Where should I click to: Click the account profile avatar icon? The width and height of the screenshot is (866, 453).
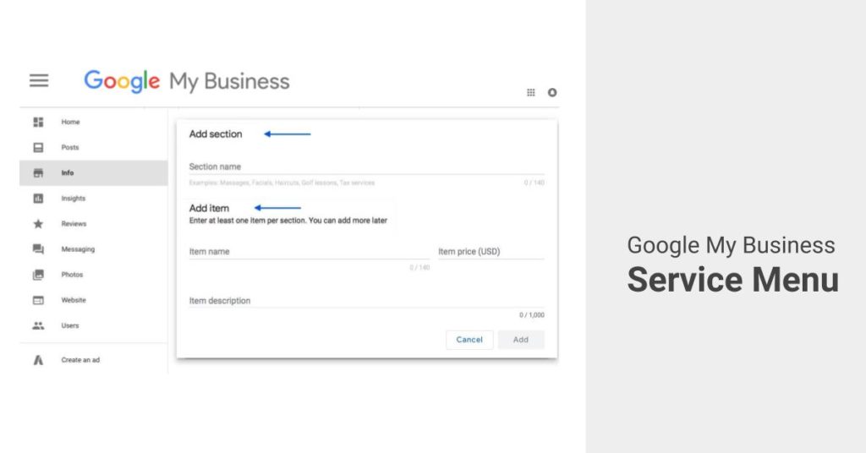(x=551, y=92)
